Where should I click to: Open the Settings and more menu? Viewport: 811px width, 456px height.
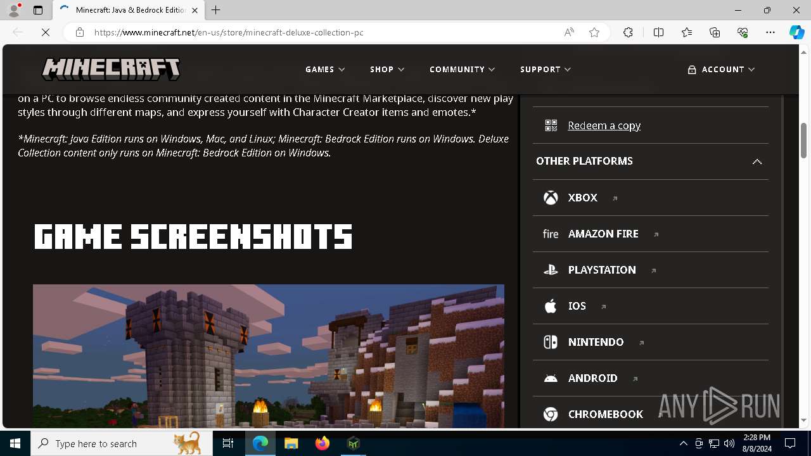coord(770,32)
